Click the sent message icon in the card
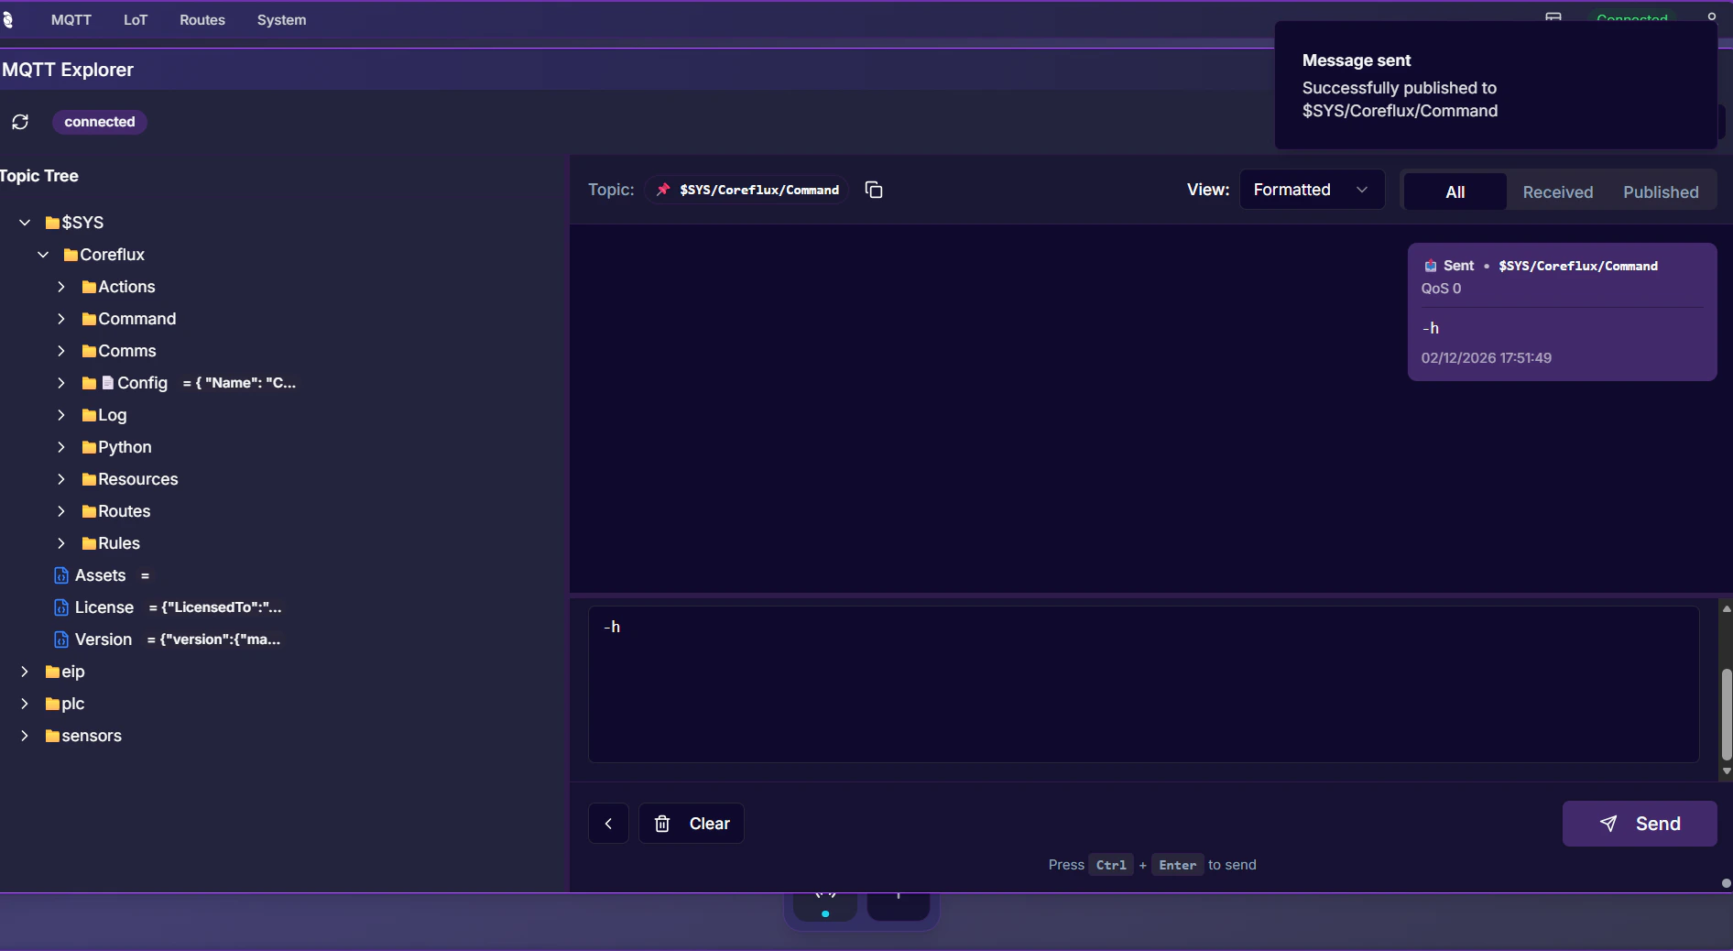 coord(1430,266)
